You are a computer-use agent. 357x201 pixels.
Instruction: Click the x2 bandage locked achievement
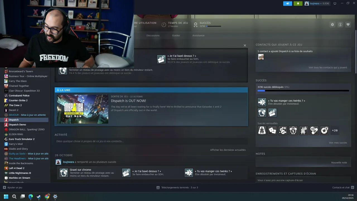(x=314, y=130)
